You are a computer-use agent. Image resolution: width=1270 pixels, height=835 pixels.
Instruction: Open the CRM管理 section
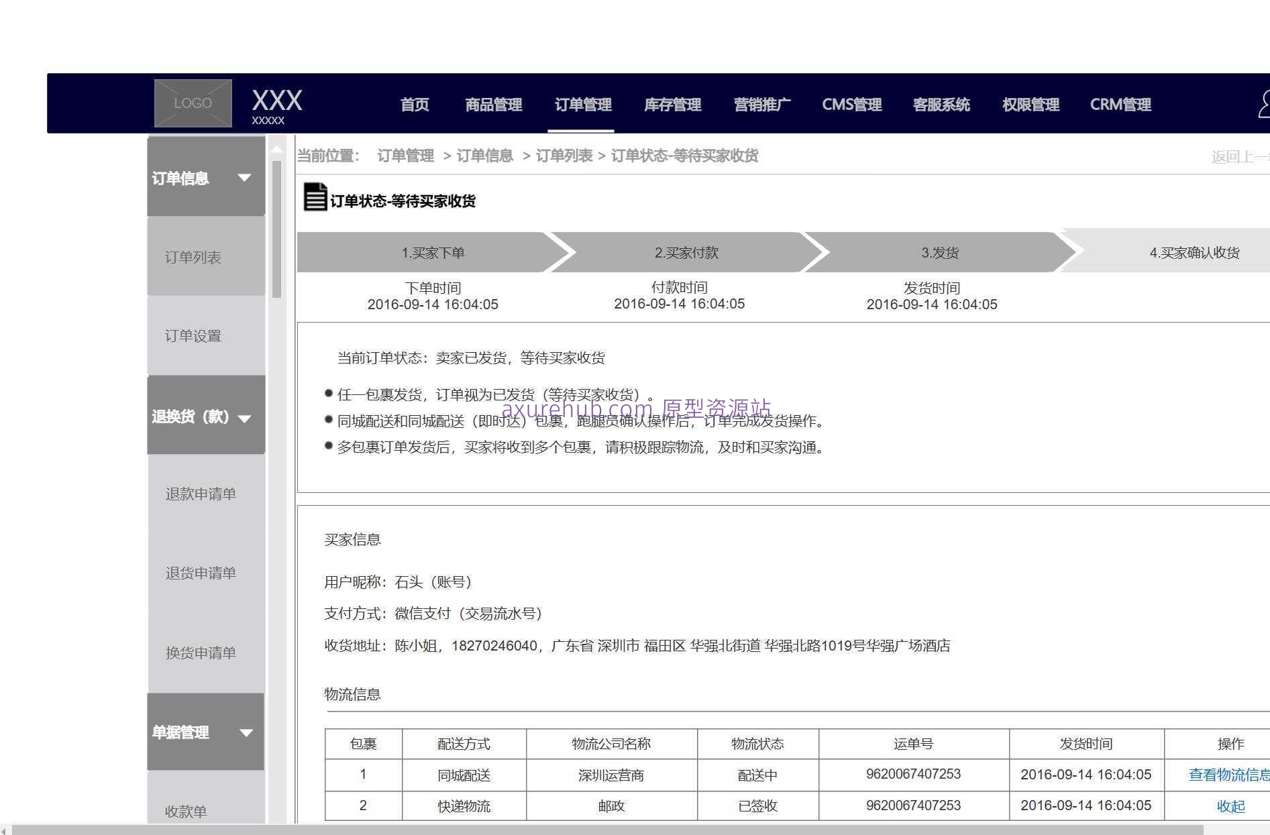(x=1120, y=104)
